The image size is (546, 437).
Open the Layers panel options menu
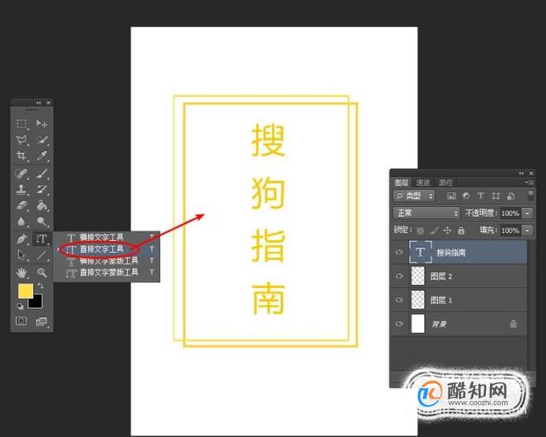529,182
